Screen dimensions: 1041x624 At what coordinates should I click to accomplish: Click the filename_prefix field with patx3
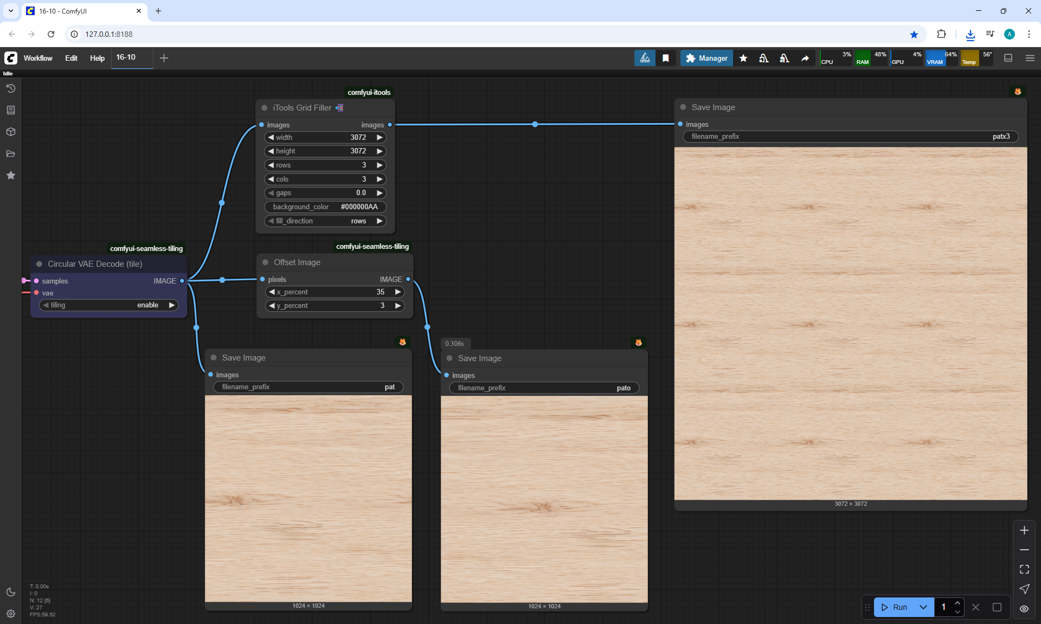(850, 137)
